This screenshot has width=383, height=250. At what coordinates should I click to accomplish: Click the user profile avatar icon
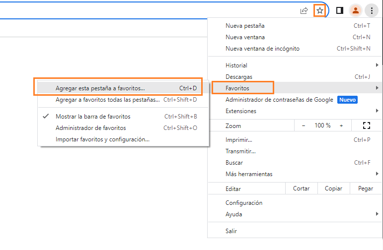[x=355, y=10]
